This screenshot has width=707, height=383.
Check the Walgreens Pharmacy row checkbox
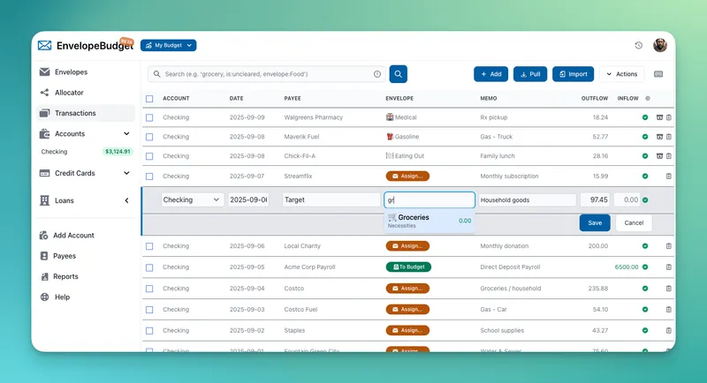click(149, 118)
